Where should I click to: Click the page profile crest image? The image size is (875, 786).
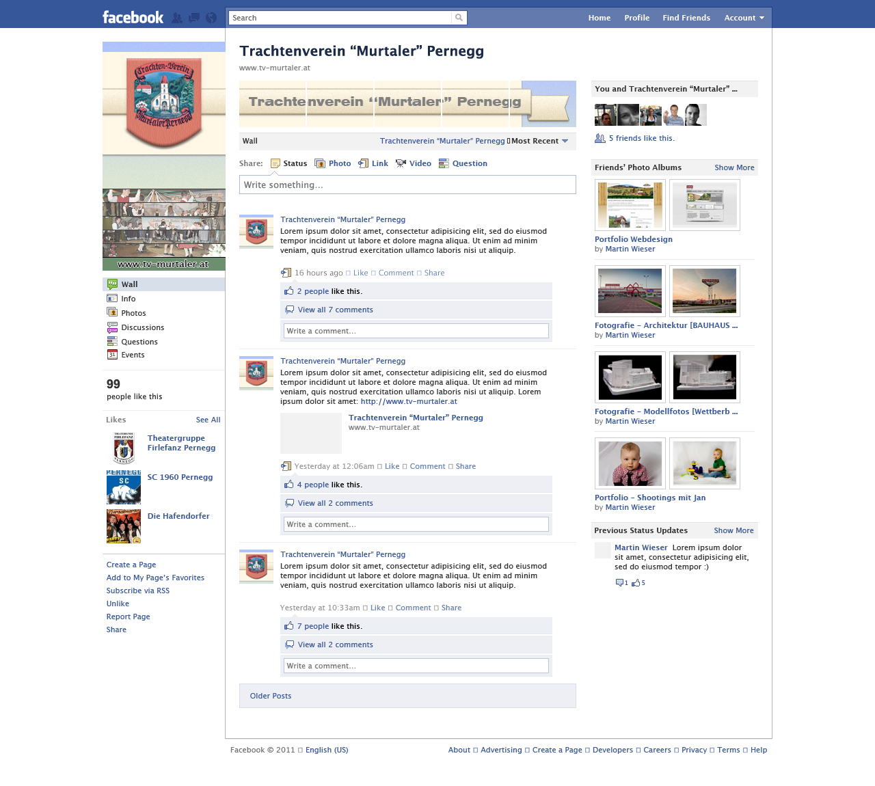tap(164, 103)
